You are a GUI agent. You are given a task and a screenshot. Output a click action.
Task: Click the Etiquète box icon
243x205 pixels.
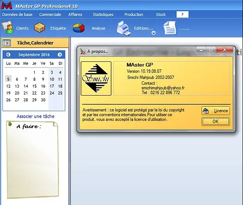pyautogui.click(x=39, y=28)
